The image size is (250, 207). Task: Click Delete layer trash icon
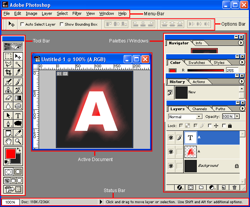point(234,187)
